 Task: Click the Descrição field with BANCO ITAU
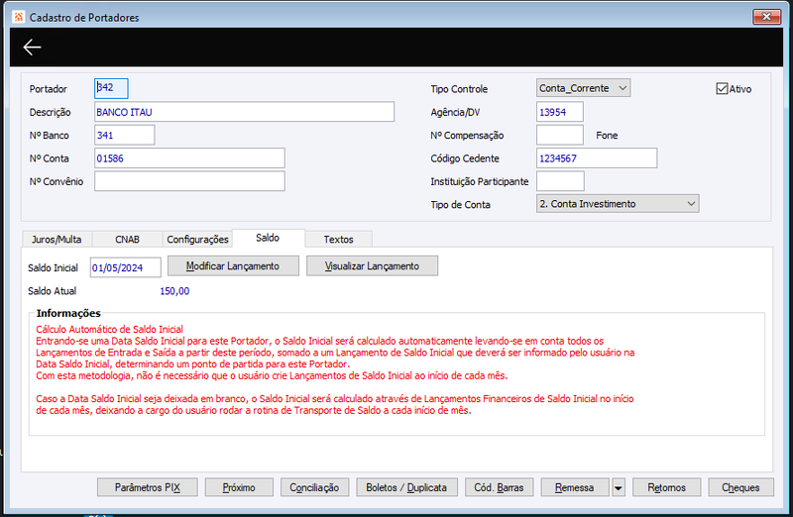244,112
